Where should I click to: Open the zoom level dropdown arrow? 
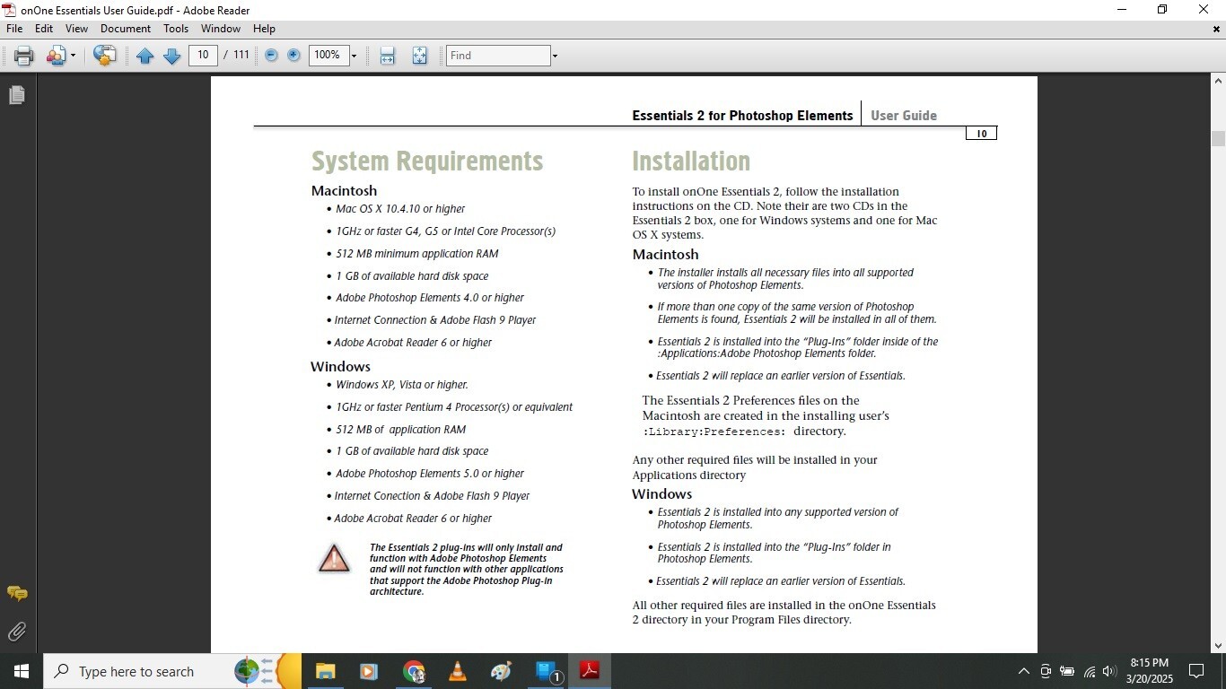click(354, 56)
